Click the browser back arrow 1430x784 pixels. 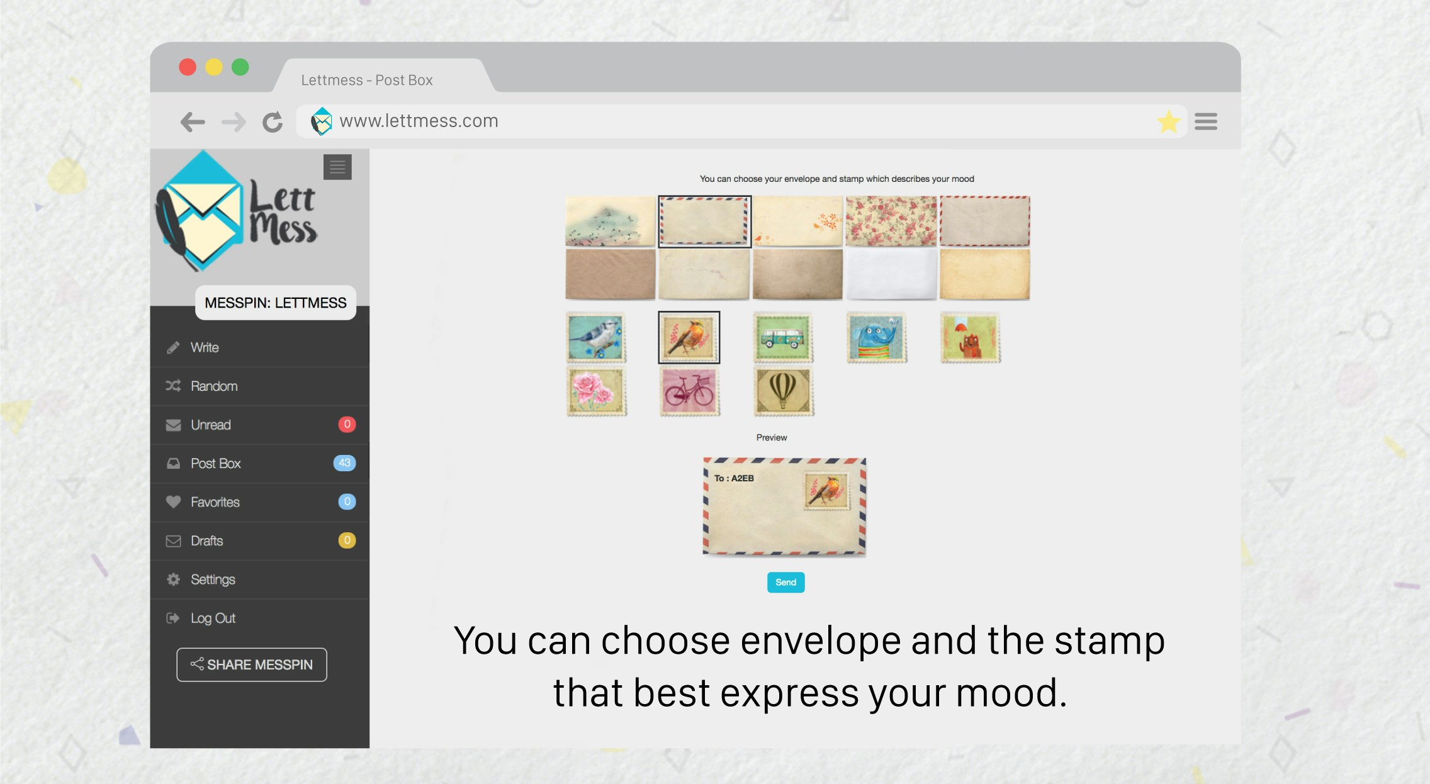(x=193, y=121)
